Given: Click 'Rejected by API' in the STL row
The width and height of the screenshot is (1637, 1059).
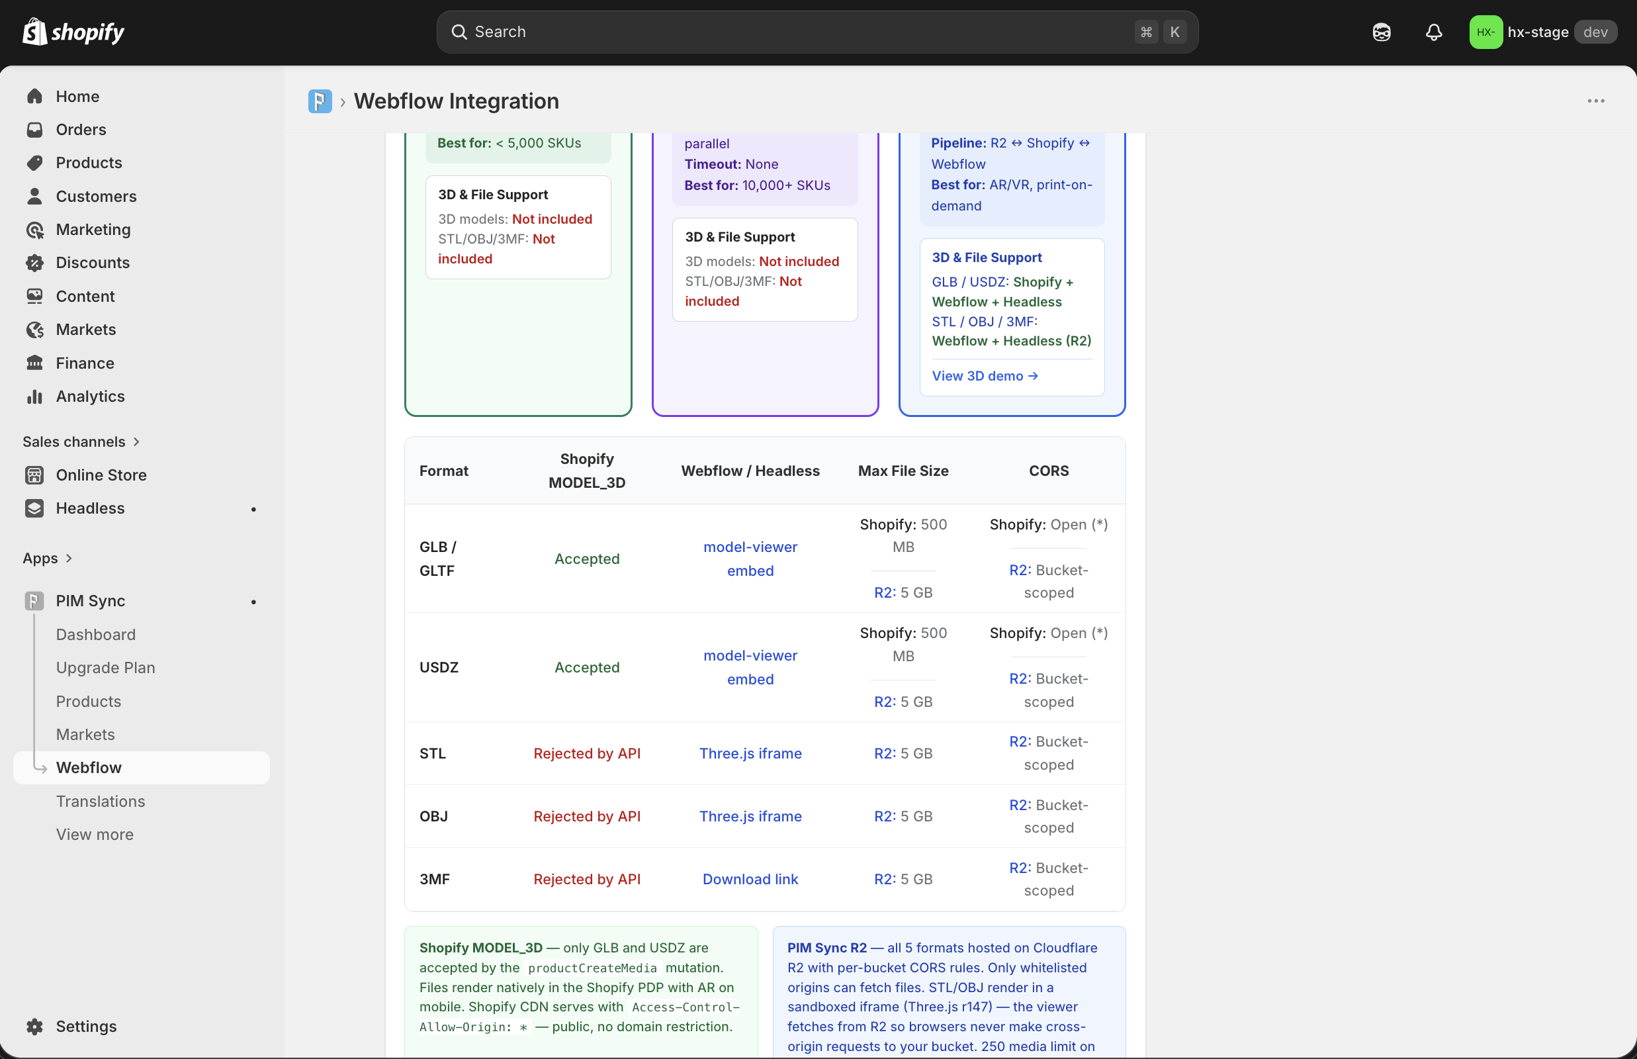Looking at the screenshot, I should pos(586,753).
